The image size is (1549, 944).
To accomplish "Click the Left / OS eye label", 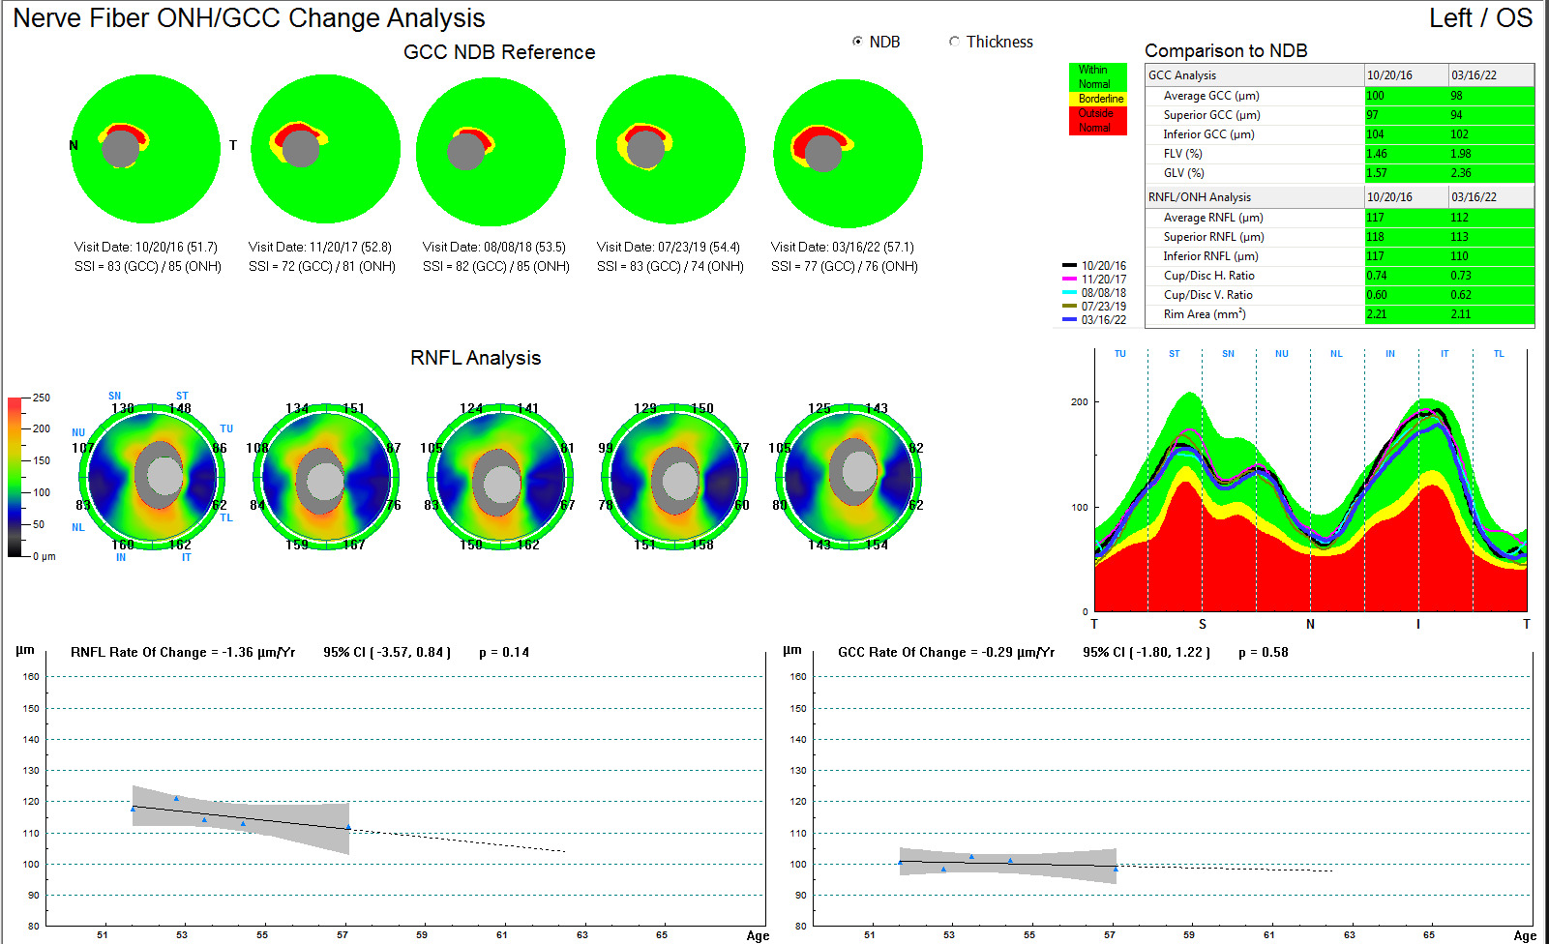I will pyautogui.click(x=1481, y=17).
